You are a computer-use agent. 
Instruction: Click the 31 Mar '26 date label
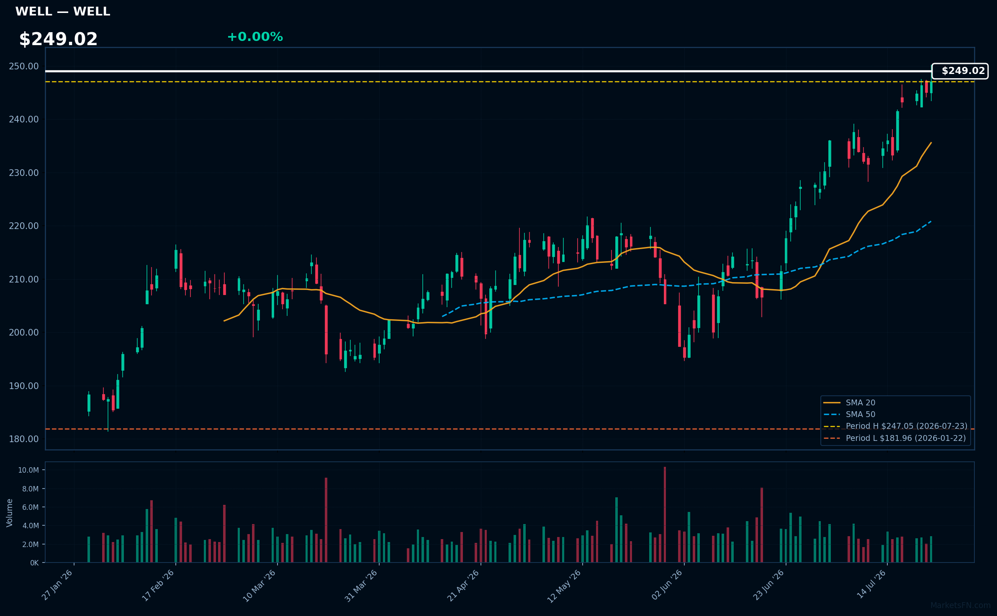tap(361, 585)
